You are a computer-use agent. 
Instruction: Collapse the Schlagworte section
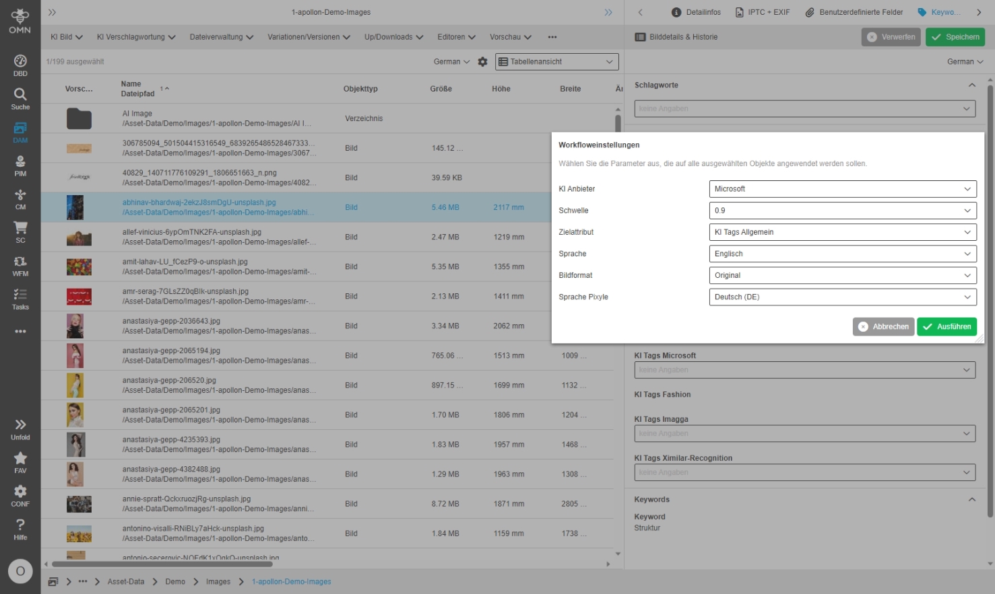pos(971,85)
